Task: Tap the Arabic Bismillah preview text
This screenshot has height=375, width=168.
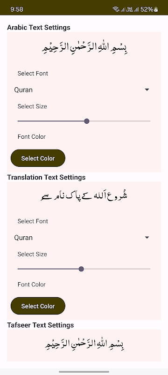Action: (x=84, y=48)
